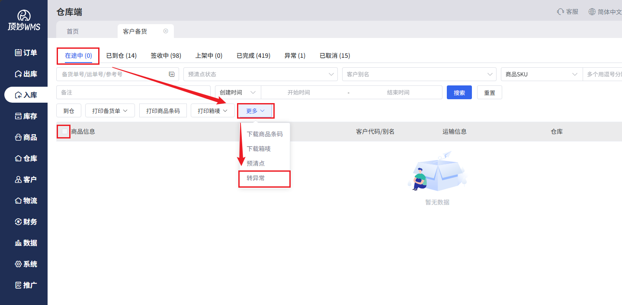This screenshot has height=305, width=622.
Task: Focus the 备注 remarks input field
Action: pyautogui.click(x=133, y=92)
